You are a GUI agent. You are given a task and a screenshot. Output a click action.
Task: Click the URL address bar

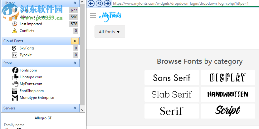(x=185, y=3)
